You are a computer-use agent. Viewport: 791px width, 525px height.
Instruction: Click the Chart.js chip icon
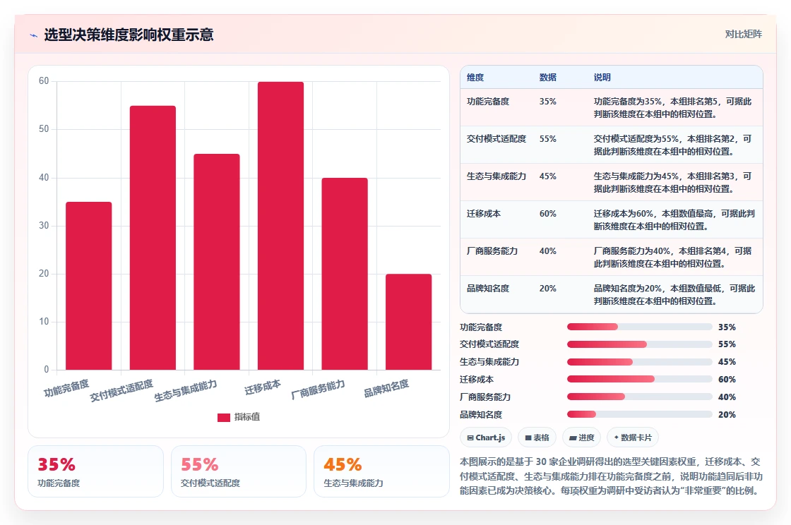coord(470,437)
